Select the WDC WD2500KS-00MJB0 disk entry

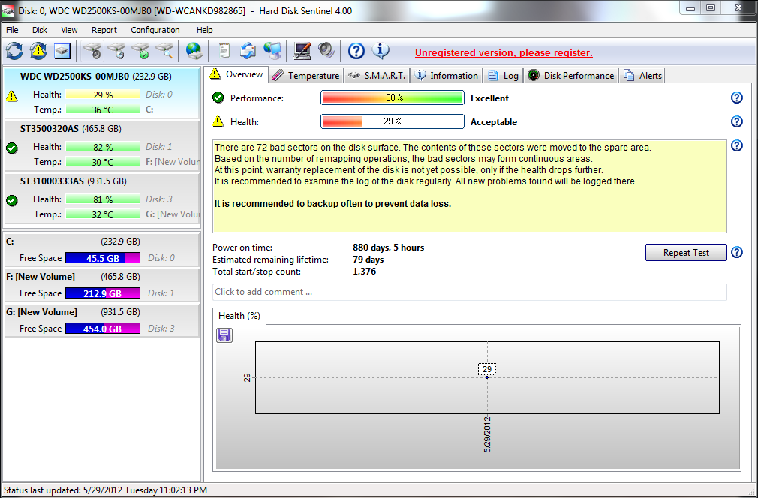[x=101, y=93]
